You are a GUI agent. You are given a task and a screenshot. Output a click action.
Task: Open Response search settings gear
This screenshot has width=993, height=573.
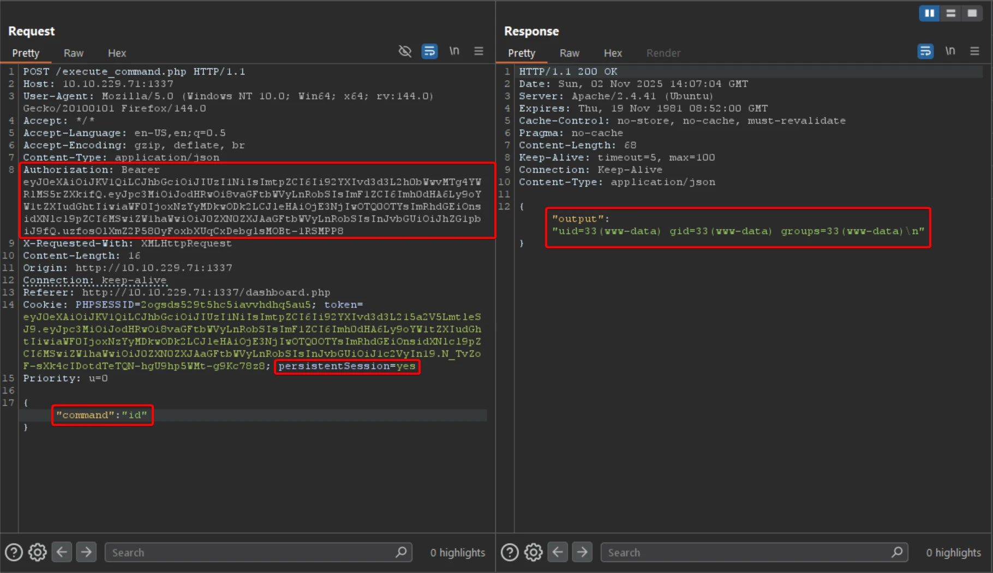coord(534,552)
